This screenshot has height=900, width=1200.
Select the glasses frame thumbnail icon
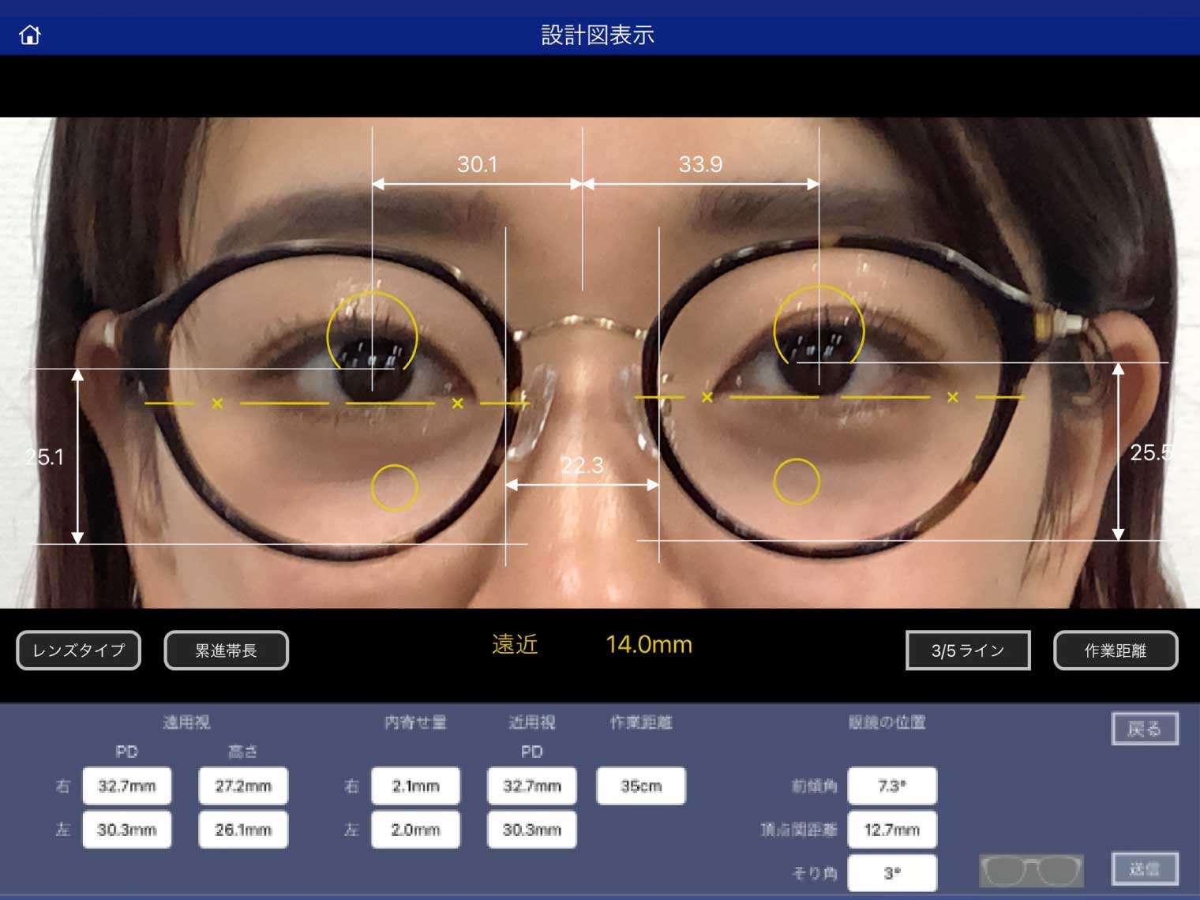coord(1031,871)
